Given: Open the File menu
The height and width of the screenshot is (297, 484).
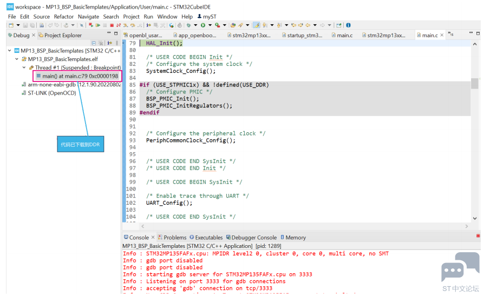Looking at the screenshot, I should click(x=12, y=17).
